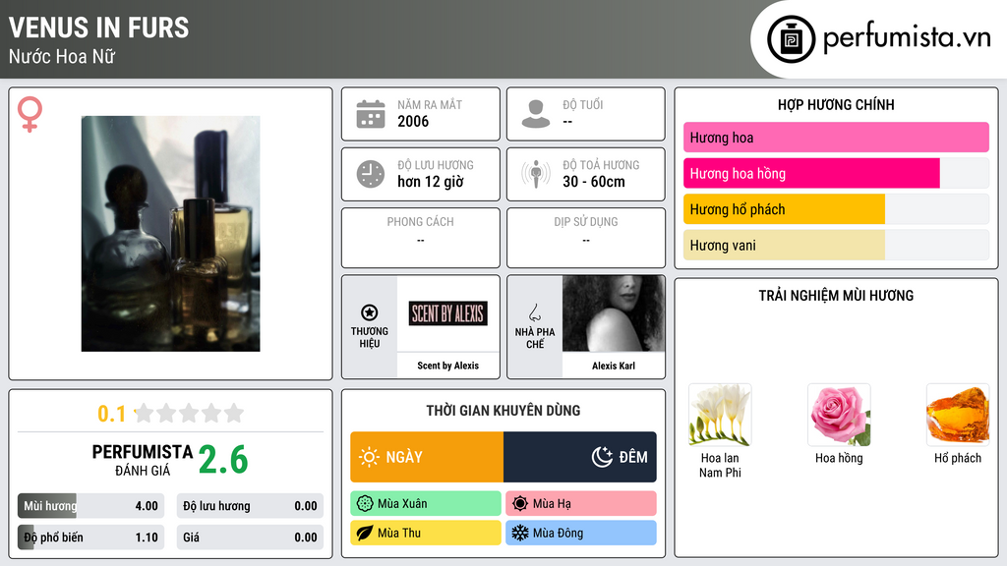
Task: Click the perfumista.vn site name text
Action: click(907, 38)
